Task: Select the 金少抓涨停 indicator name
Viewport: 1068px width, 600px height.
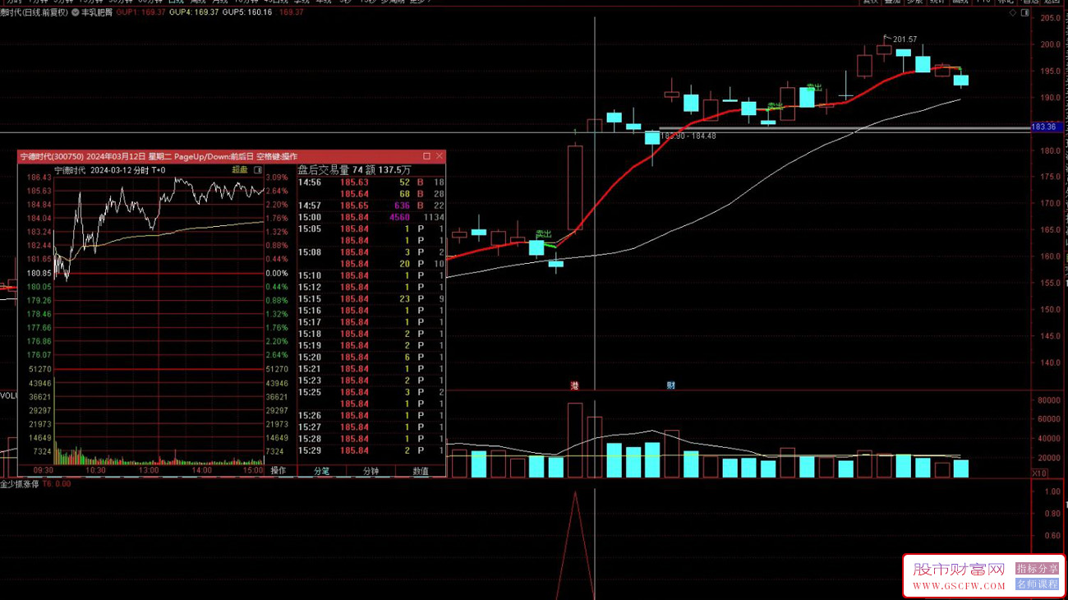Action: (20, 484)
